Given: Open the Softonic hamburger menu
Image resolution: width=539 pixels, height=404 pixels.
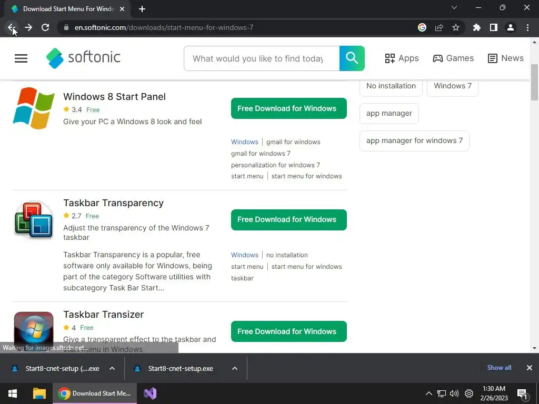Looking at the screenshot, I should tap(21, 58).
